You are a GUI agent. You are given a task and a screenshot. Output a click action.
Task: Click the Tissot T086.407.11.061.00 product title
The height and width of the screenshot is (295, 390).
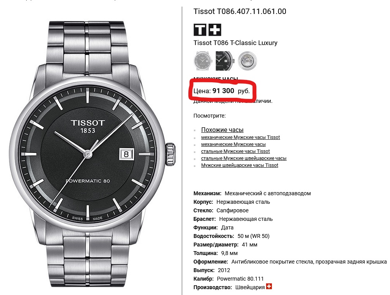[240, 11]
